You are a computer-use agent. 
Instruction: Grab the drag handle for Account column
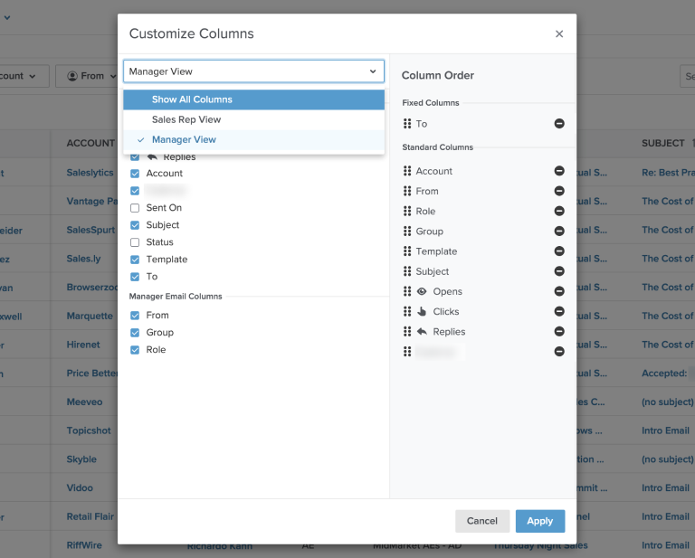pyautogui.click(x=407, y=171)
